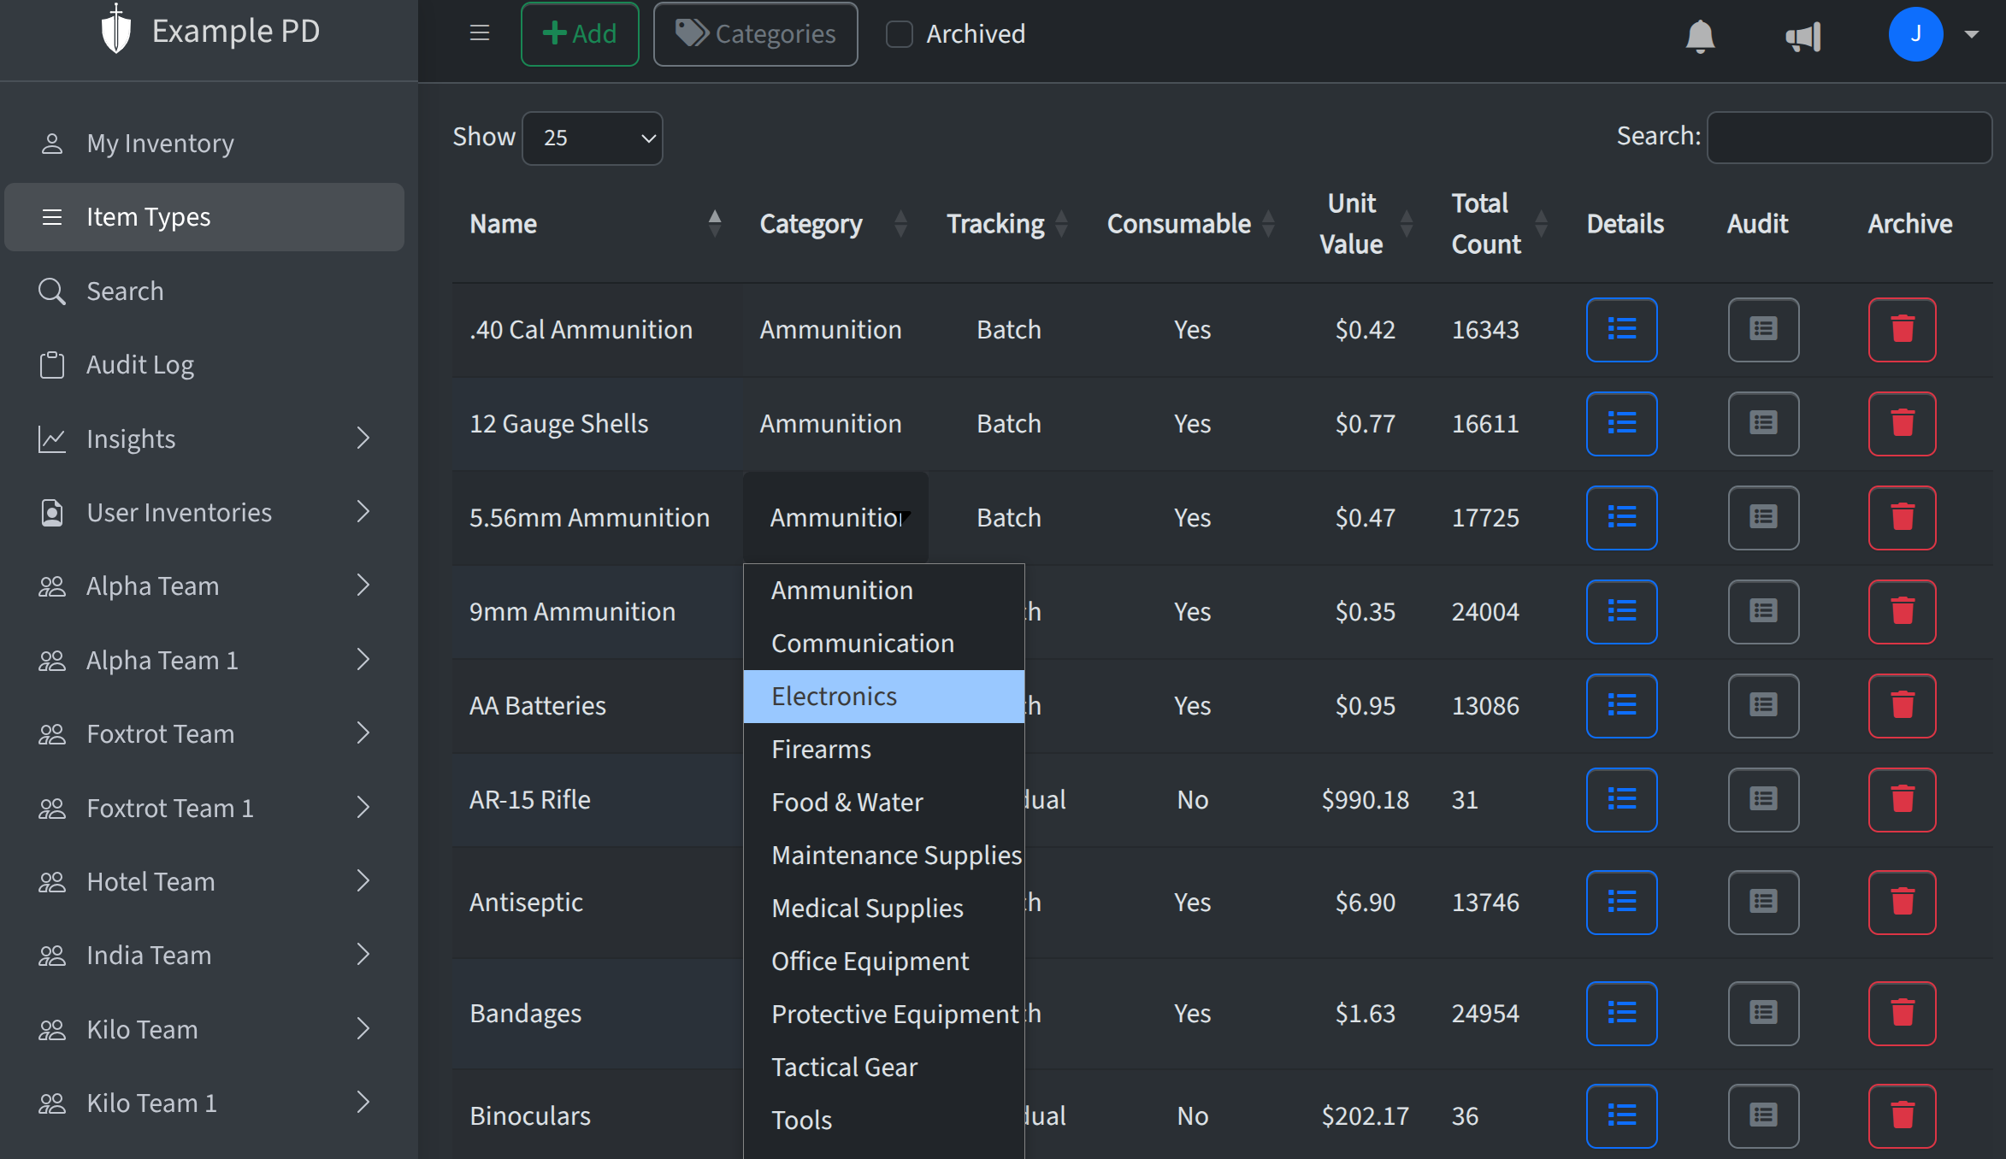The height and width of the screenshot is (1159, 2006).
Task: Enable the Archived checkbox
Action: [x=899, y=33]
